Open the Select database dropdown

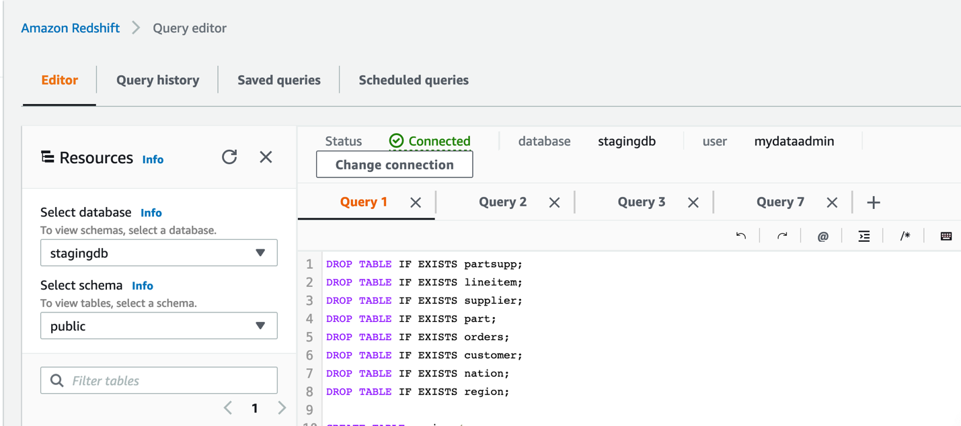pyautogui.click(x=159, y=253)
